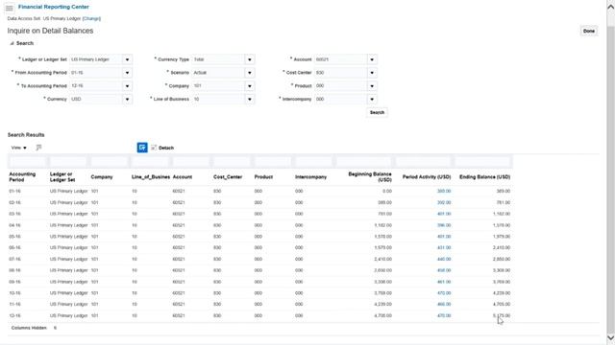Screen dimensions: 615x345
Task: Click the Scenario field showing Actual
Action: [218, 73]
